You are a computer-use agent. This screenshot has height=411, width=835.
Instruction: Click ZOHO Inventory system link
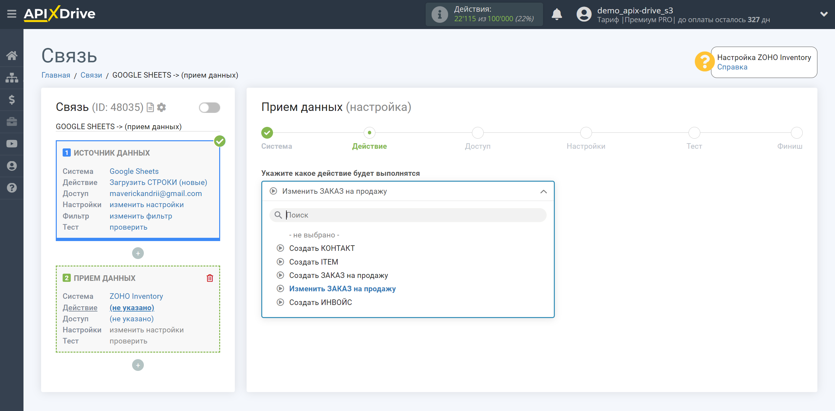pyautogui.click(x=136, y=297)
